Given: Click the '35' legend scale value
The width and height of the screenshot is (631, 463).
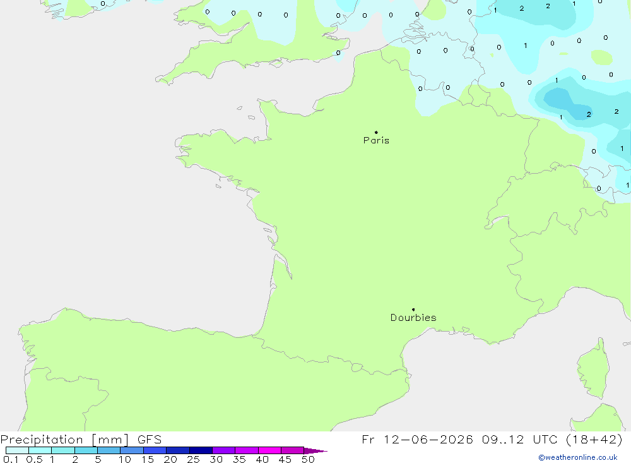Looking at the screenshot, I should pyautogui.click(x=239, y=459).
